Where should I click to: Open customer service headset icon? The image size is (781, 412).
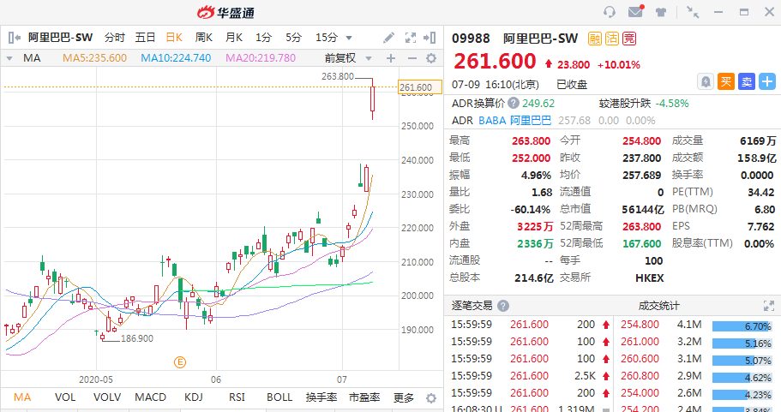(610, 12)
